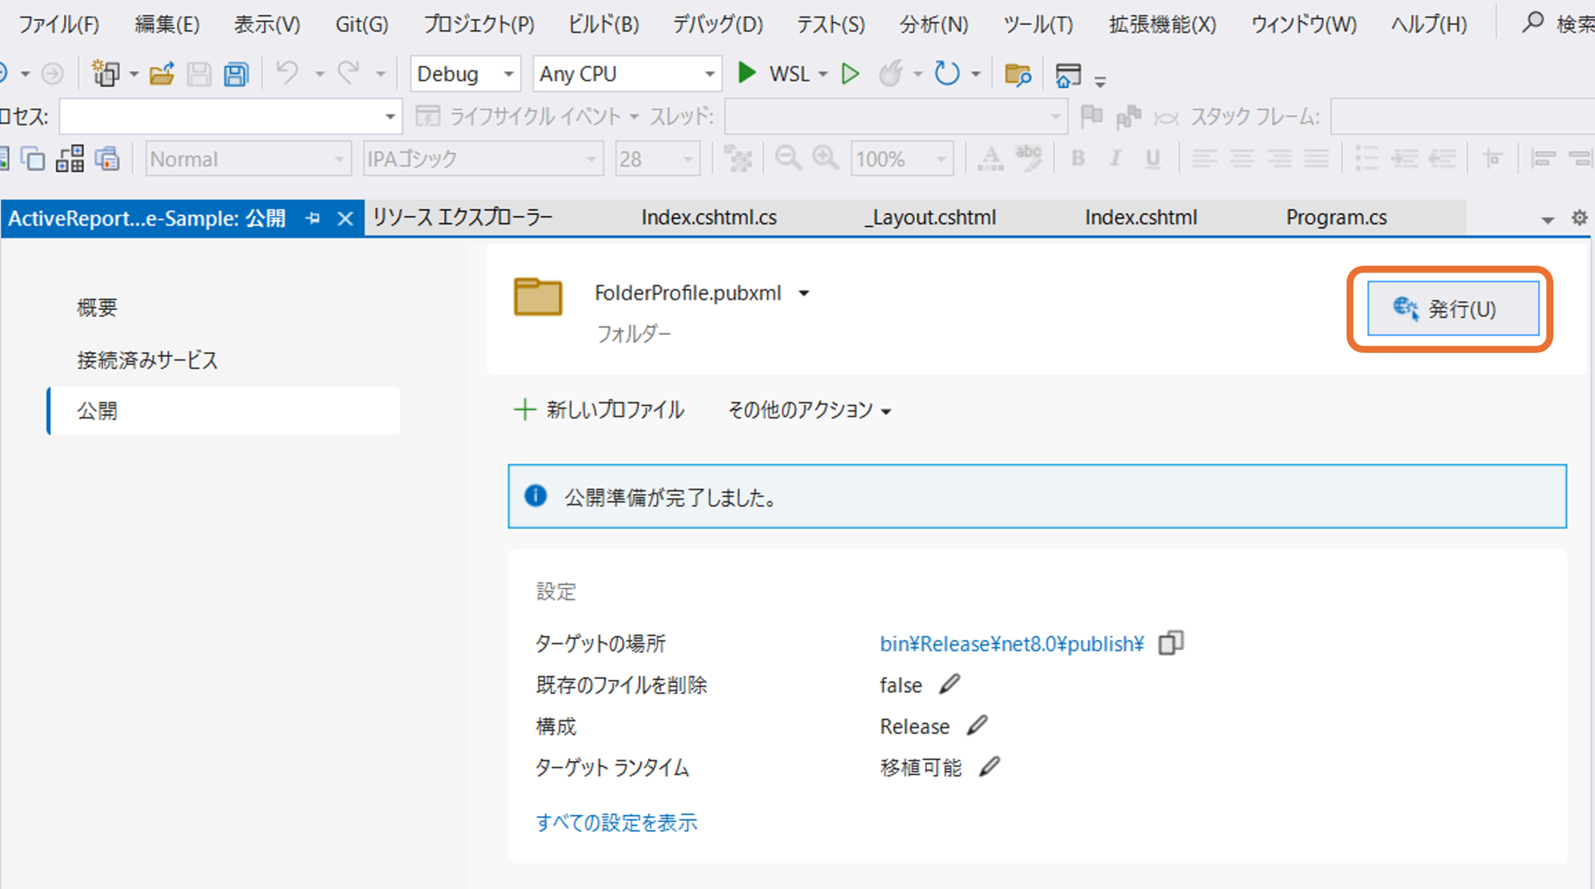Click the save icon

tap(199, 74)
